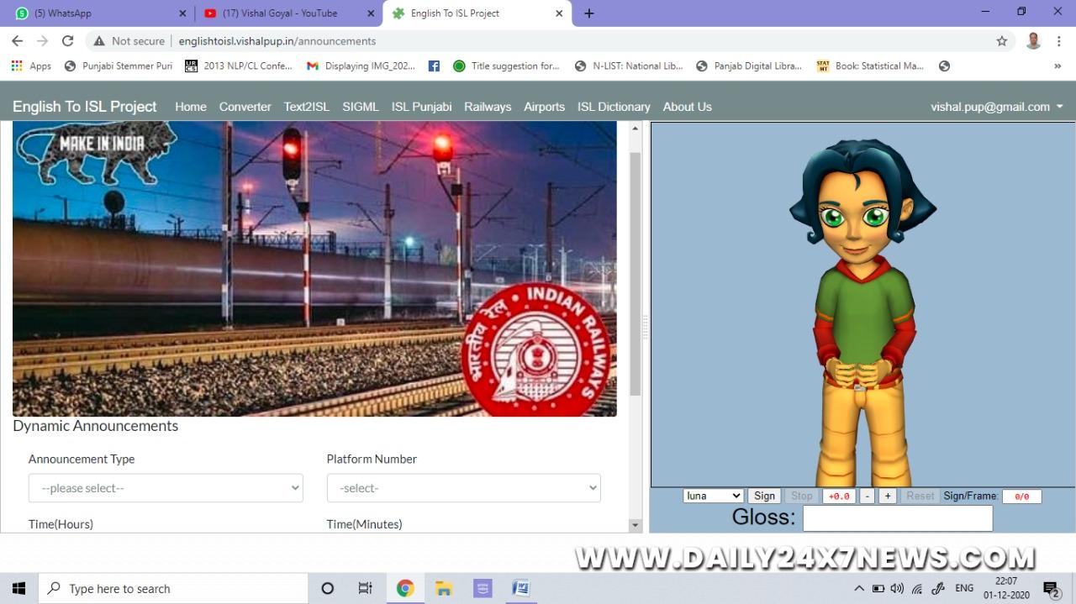Image resolution: width=1076 pixels, height=604 pixels.
Task: Switch to the Vishal Goyal YouTube tab
Action: [288, 13]
